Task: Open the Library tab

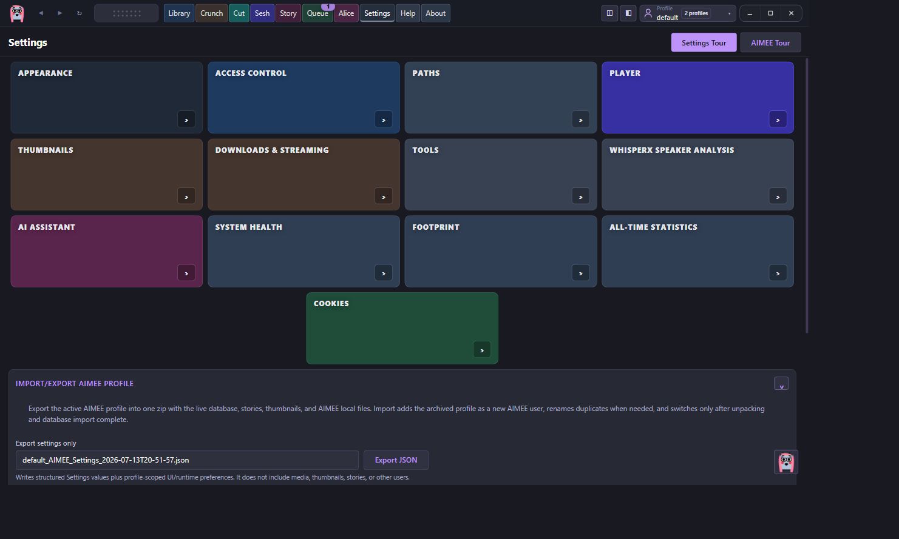Action: [x=179, y=13]
